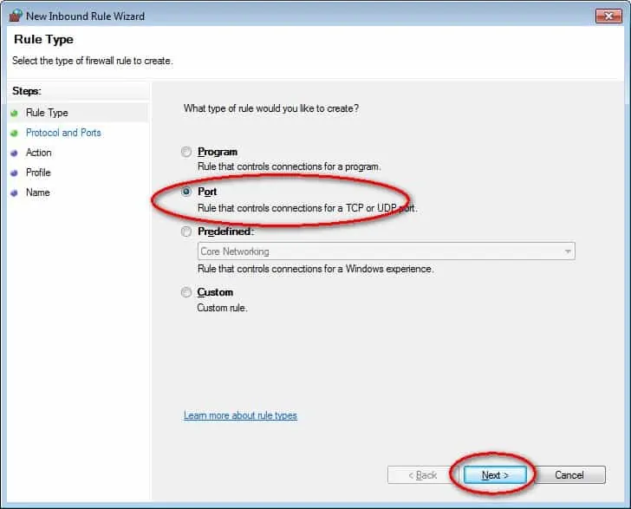
Task: Click the green bullet beside Protocol and Ports
Action: tap(14, 133)
